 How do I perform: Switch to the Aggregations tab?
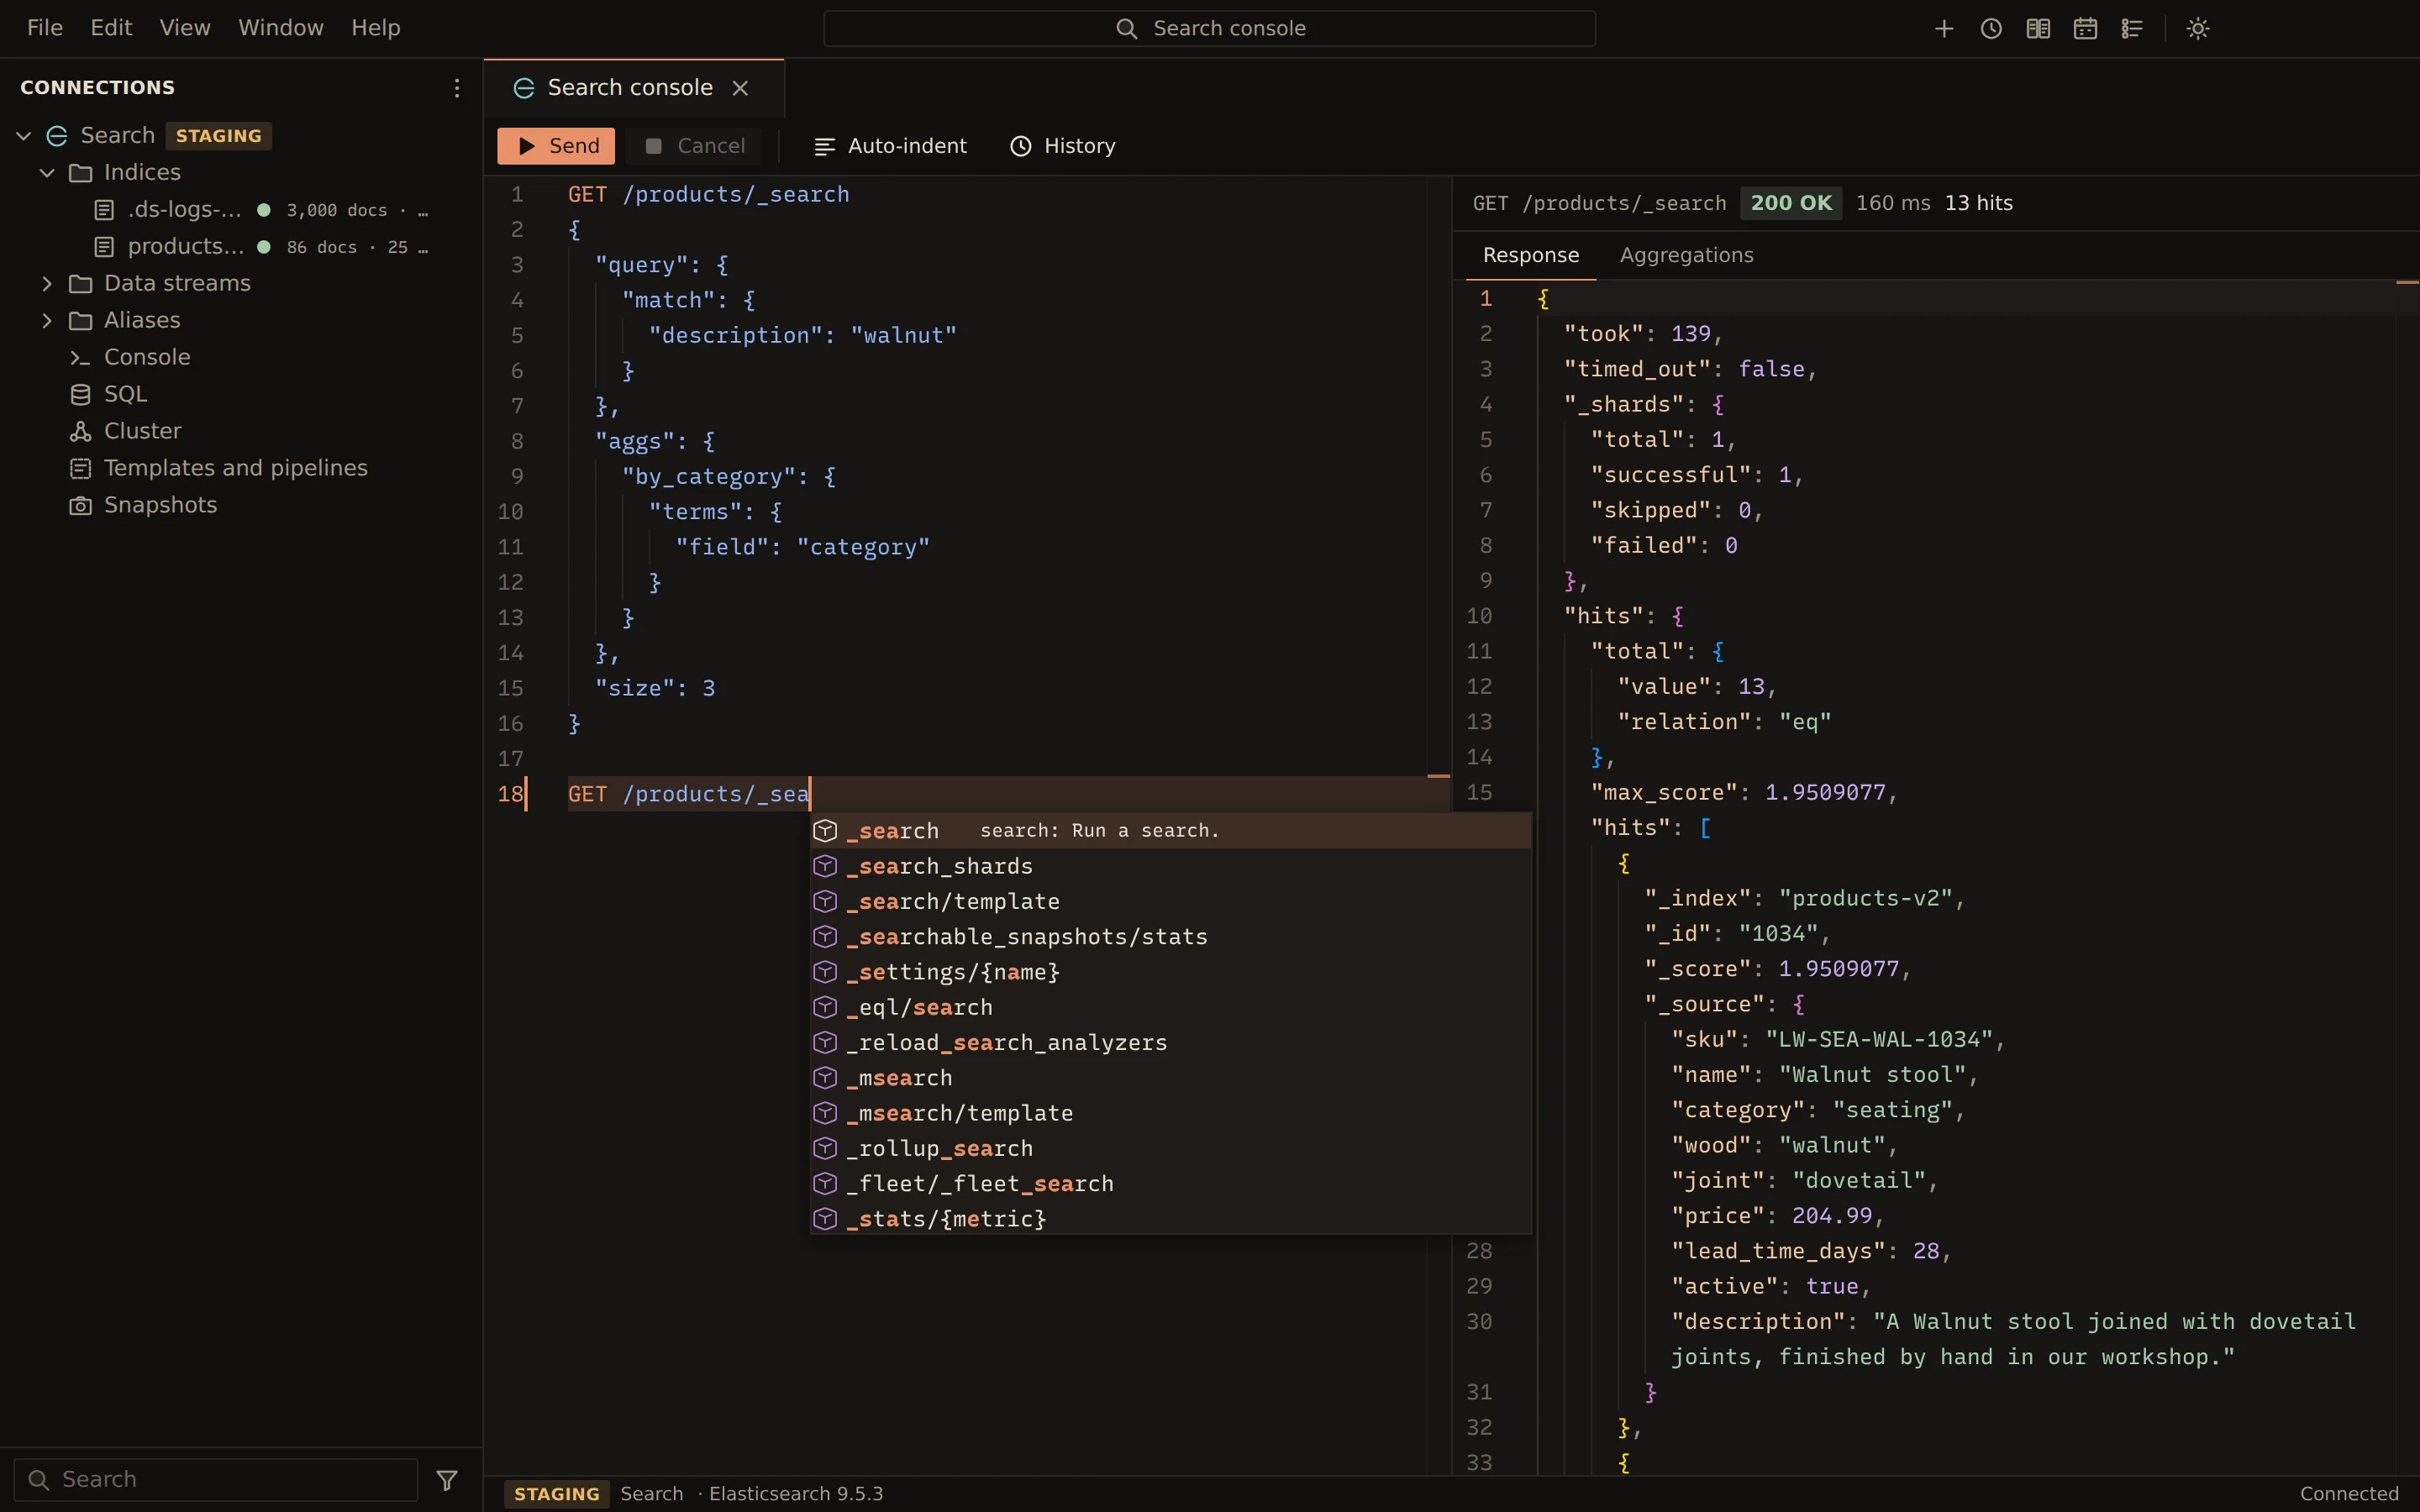(1686, 255)
